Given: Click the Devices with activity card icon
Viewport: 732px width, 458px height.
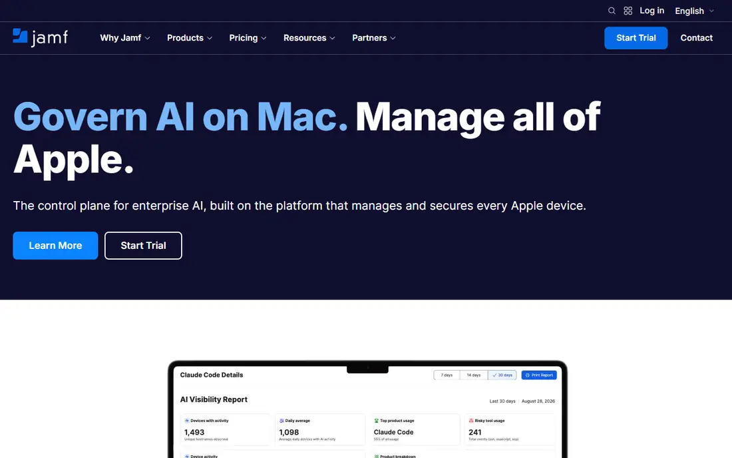Looking at the screenshot, I should click(187, 421).
